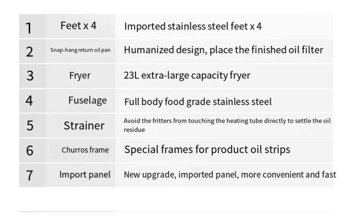Click row number 6 cell

(30, 150)
